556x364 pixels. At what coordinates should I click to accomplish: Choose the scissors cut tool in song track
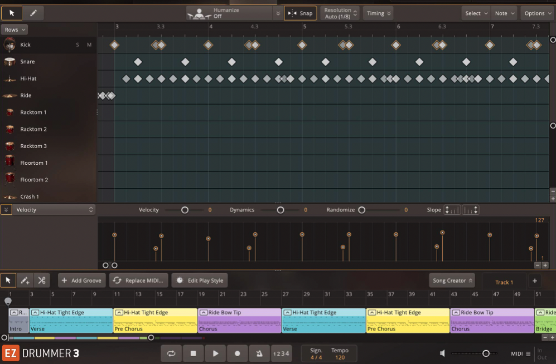[x=42, y=281]
